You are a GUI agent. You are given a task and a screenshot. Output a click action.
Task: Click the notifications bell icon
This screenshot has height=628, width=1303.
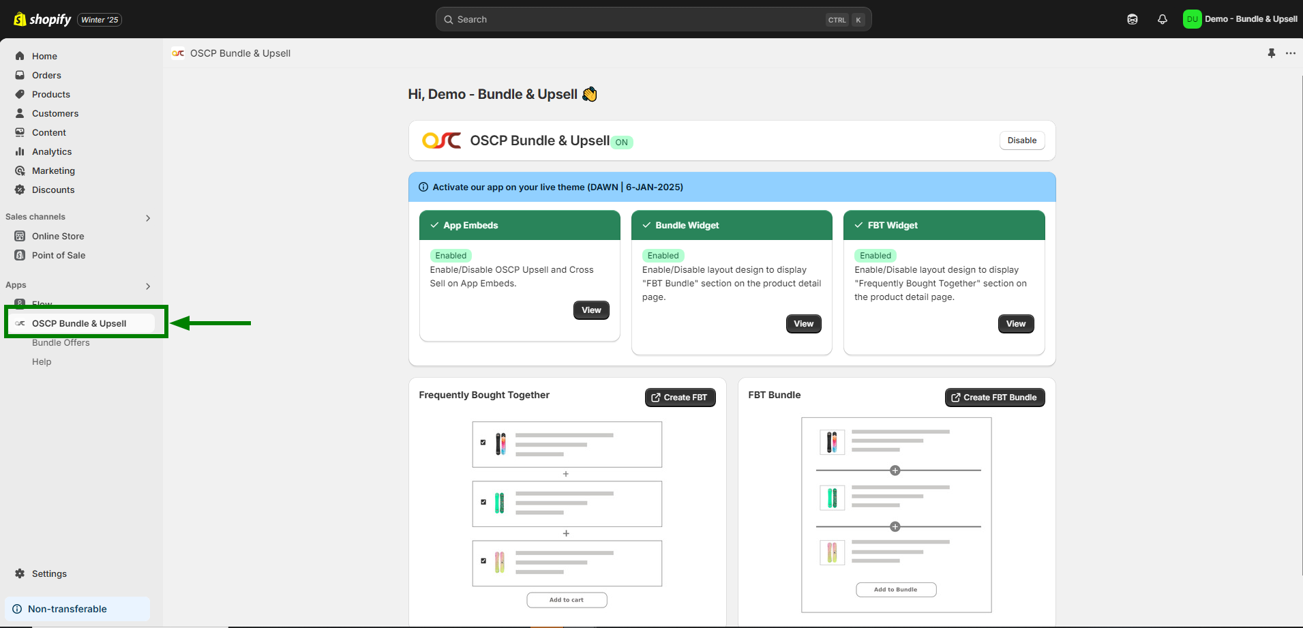click(x=1163, y=19)
